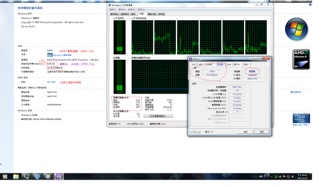333x187 pixels.
Task: Click the genuine Microsoft software badge
Action: (x=301, y=118)
